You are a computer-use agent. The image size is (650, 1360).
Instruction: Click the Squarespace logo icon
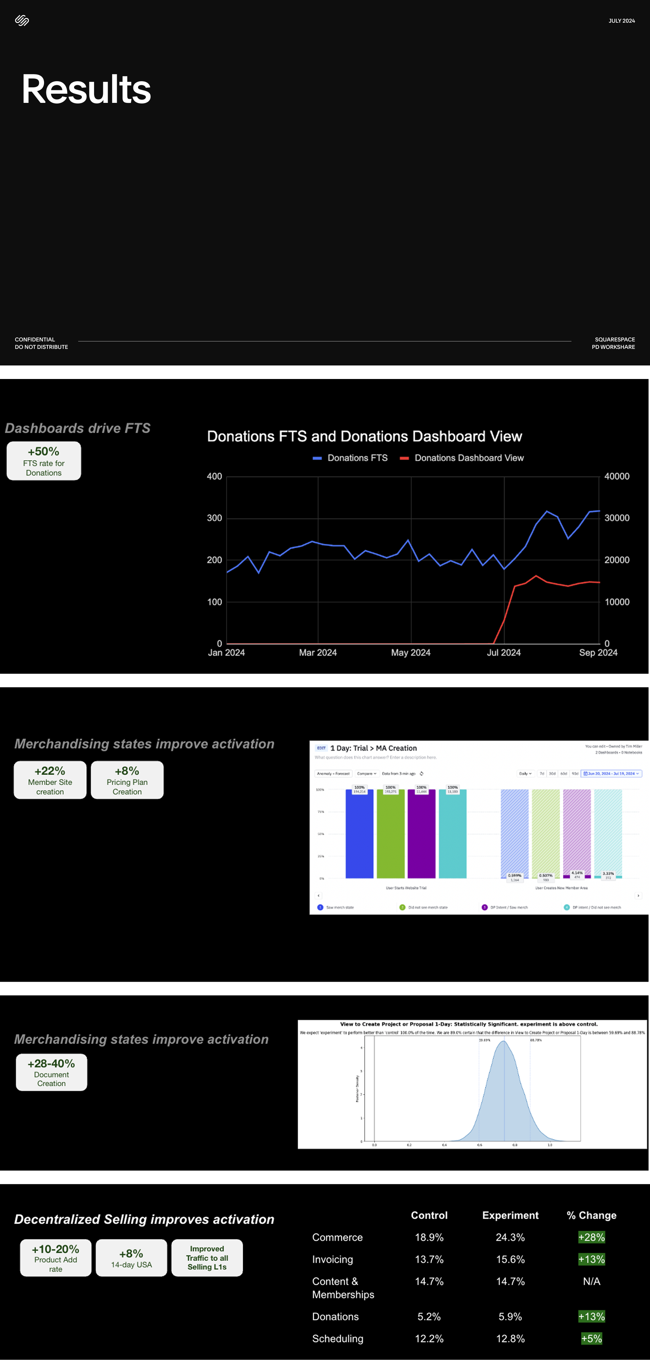click(22, 21)
